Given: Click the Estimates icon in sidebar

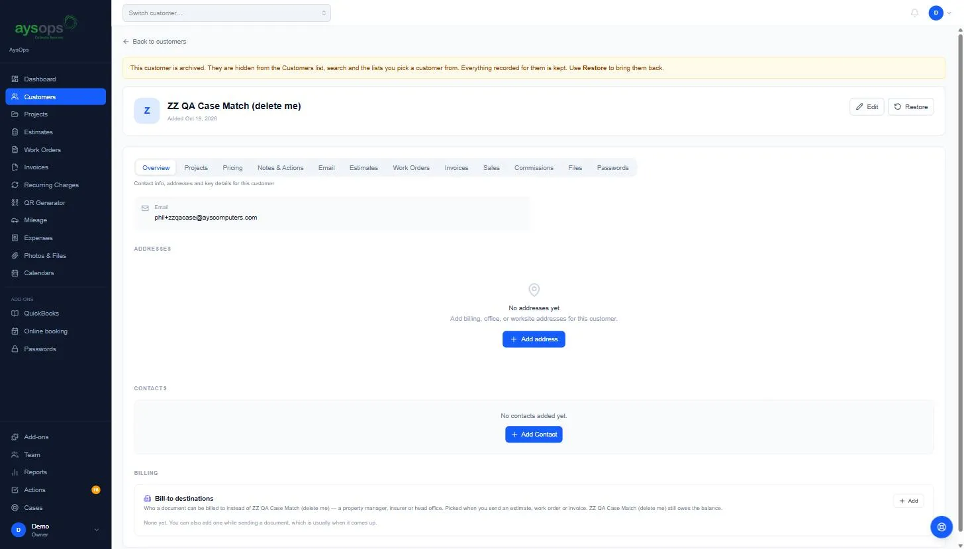Looking at the screenshot, I should click(x=15, y=132).
